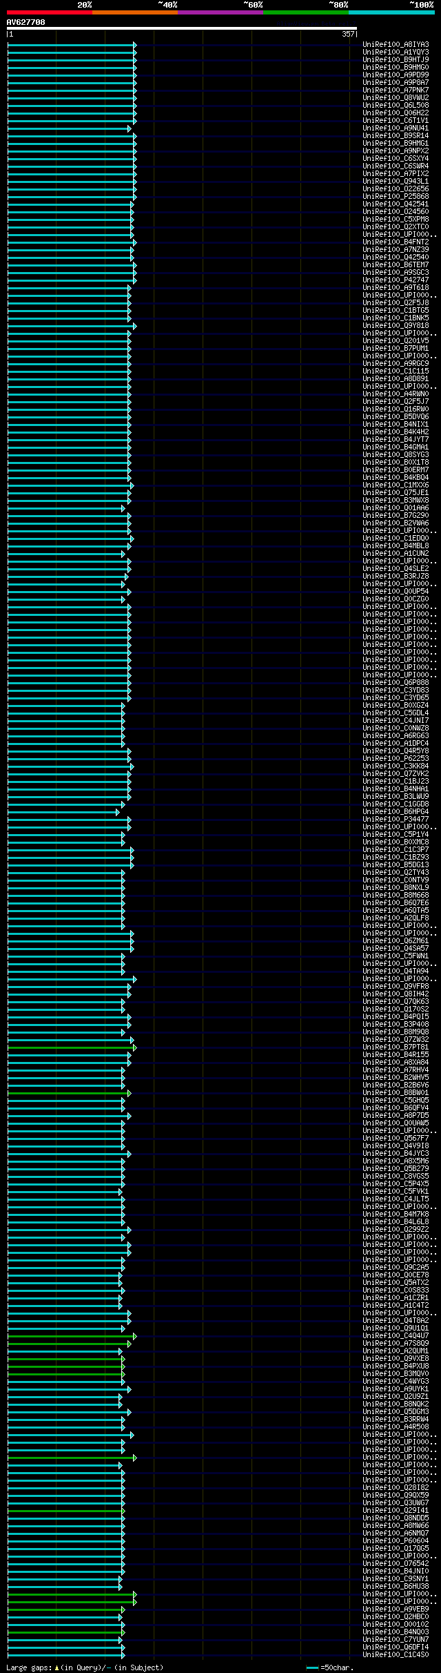Select the label UniRef100_C4JNI7
441x1673 pixels.
tap(396, 721)
